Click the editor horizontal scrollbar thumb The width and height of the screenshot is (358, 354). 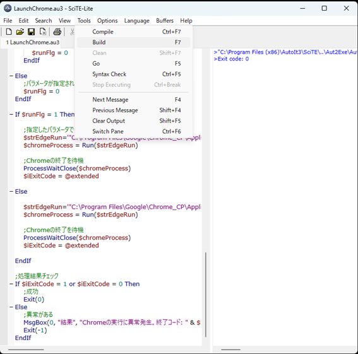coord(26,350)
